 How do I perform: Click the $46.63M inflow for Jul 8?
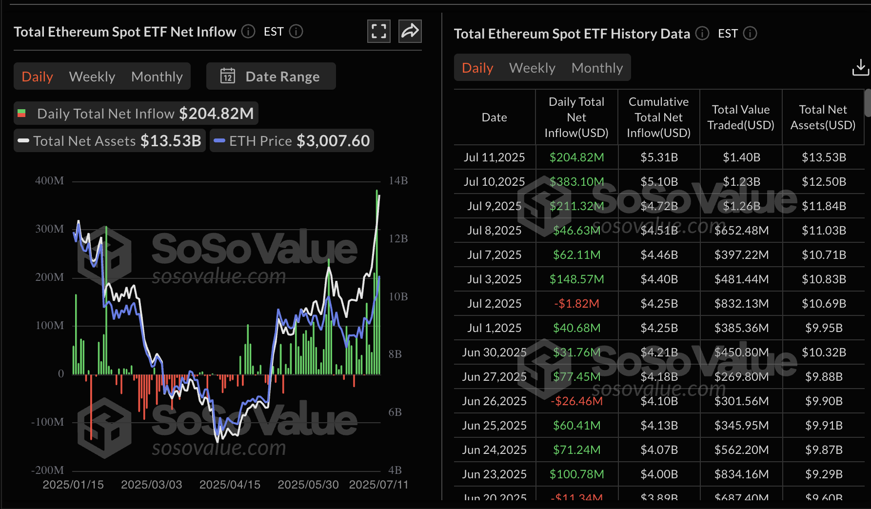pos(577,230)
